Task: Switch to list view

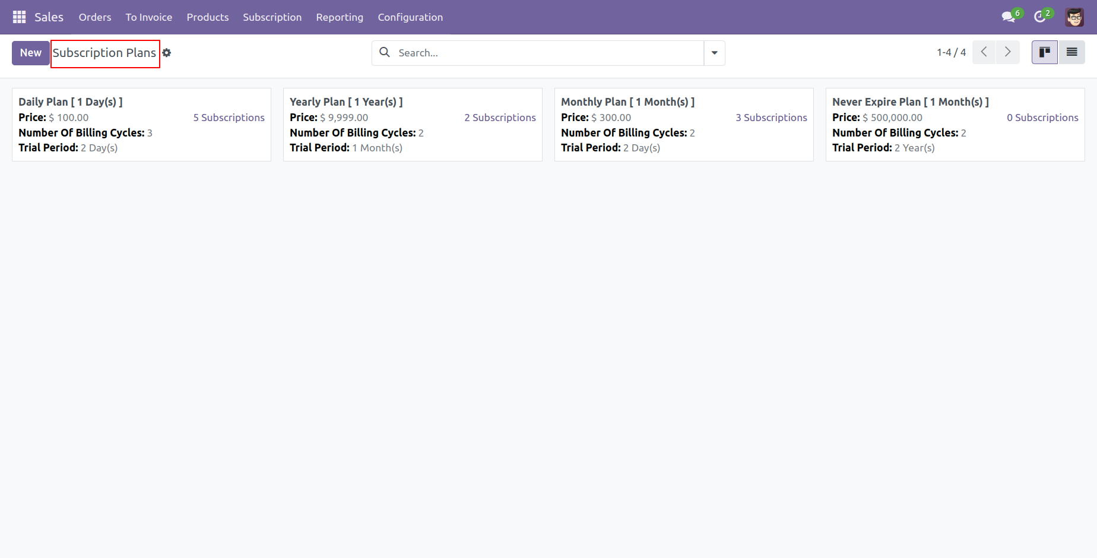Action: 1071,52
